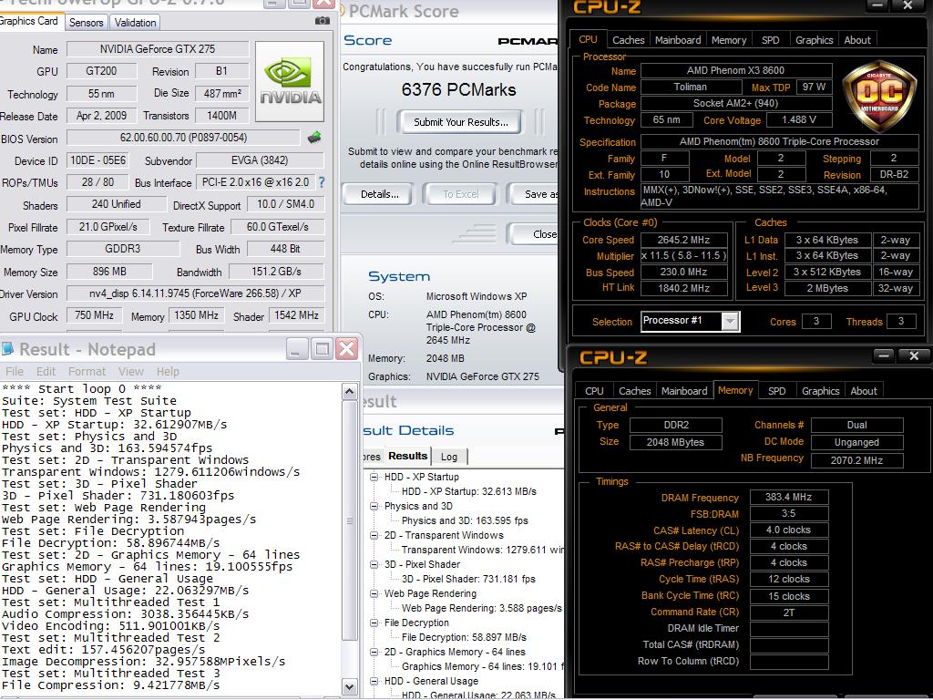The width and height of the screenshot is (933, 700).
Task: Click Notepad scrollbar down arrow
Action: 349,685
